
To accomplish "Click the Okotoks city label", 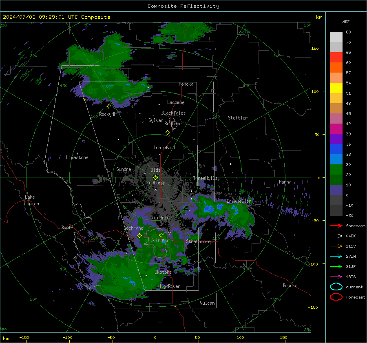I will click(x=163, y=272).
